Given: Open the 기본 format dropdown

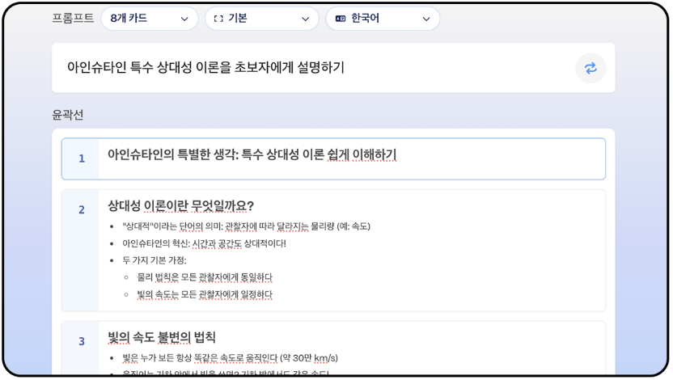Looking at the screenshot, I should pyautogui.click(x=262, y=19).
